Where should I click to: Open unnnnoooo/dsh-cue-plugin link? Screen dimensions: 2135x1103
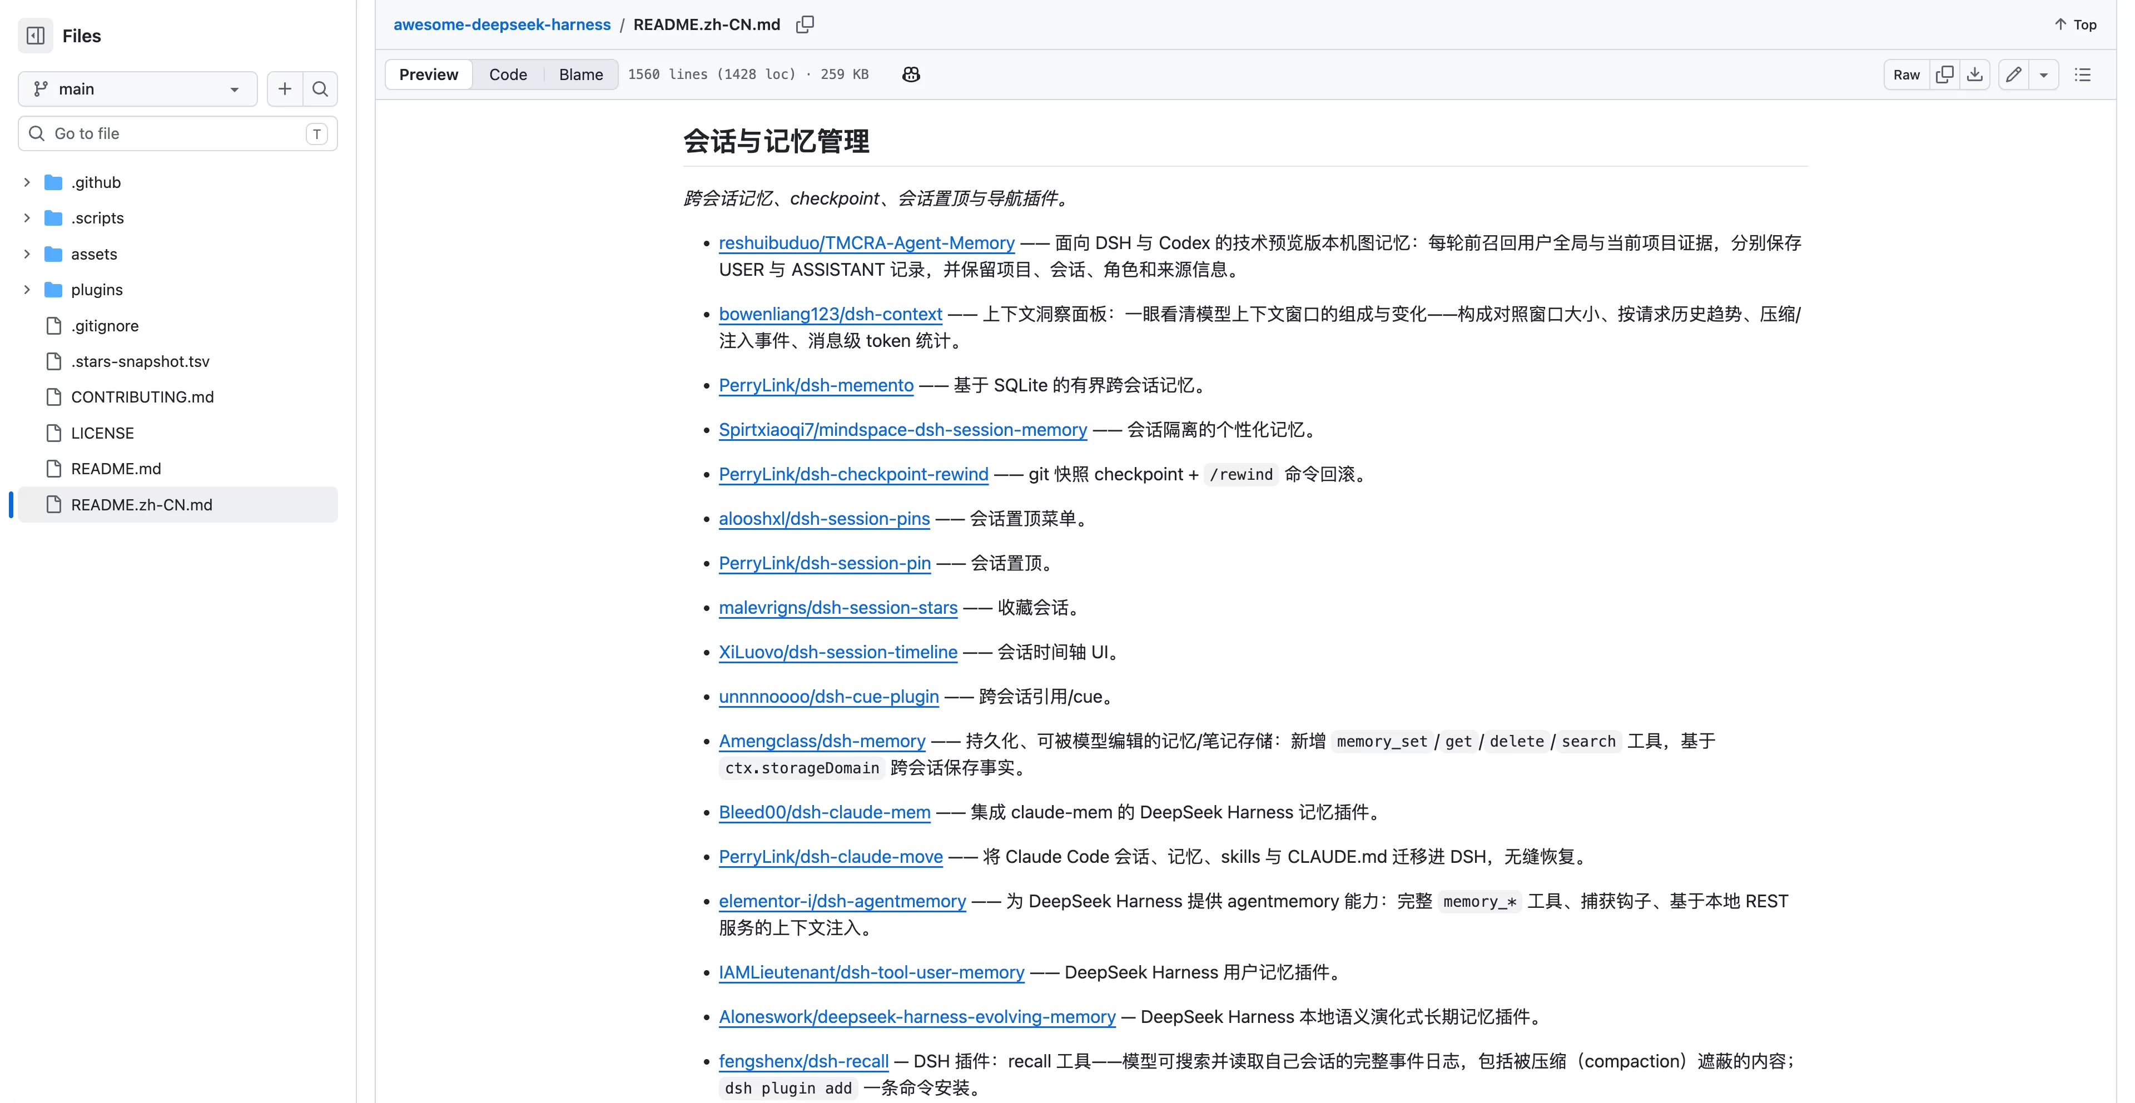(x=829, y=697)
